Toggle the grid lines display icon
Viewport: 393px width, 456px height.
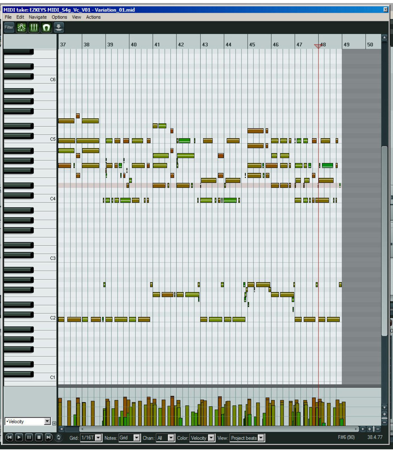34,28
